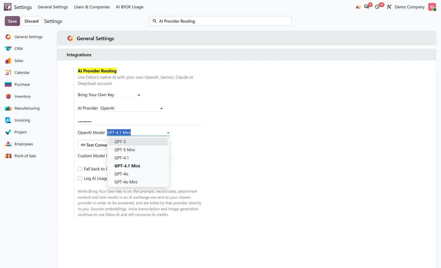441x268 pixels.
Task: Select GPT-5 Mini from the model list
Action: [x=138, y=150]
